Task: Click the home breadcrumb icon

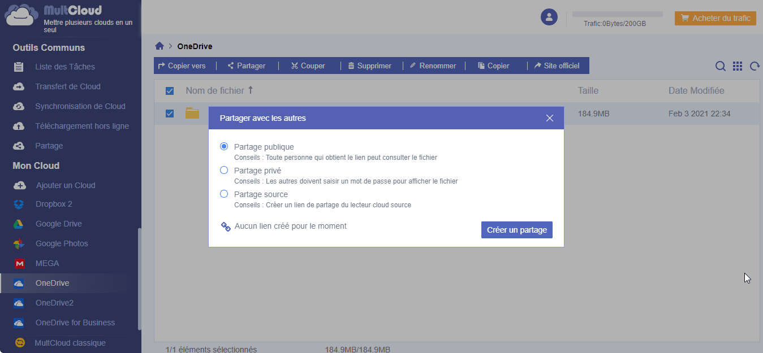Action: click(x=160, y=46)
